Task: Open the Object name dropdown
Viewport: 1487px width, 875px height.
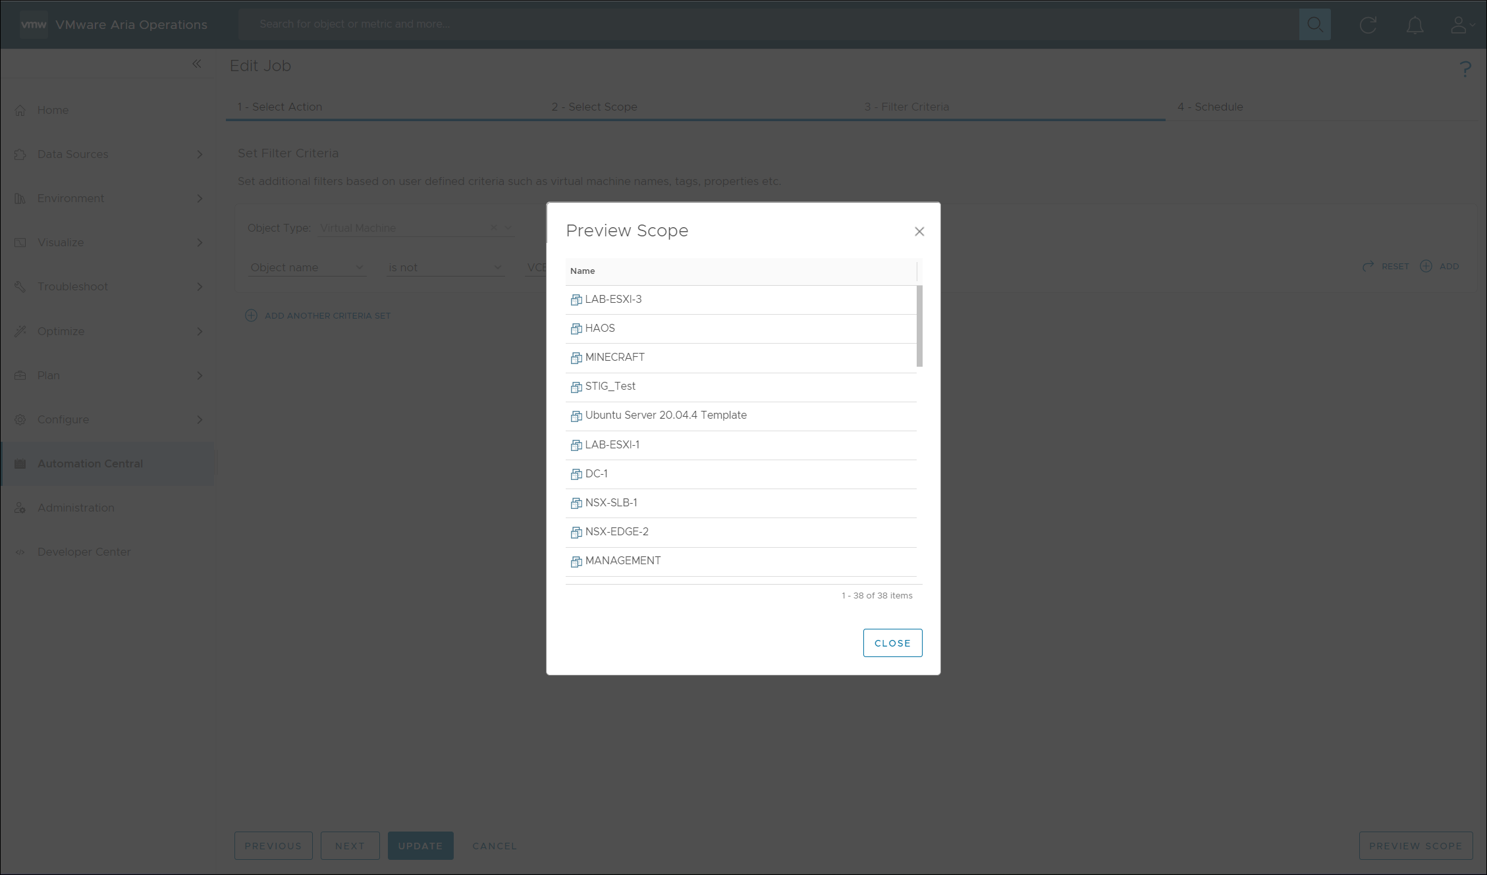Action: (306, 267)
